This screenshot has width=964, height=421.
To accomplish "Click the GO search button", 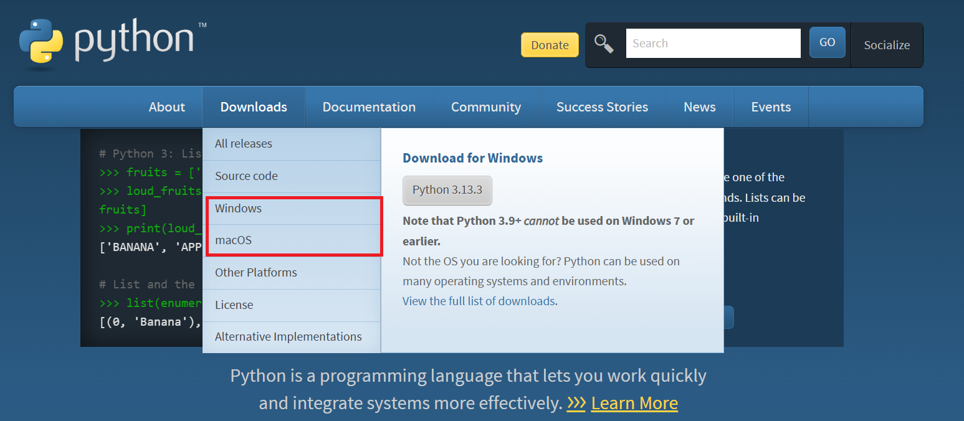I will pyautogui.click(x=827, y=42).
